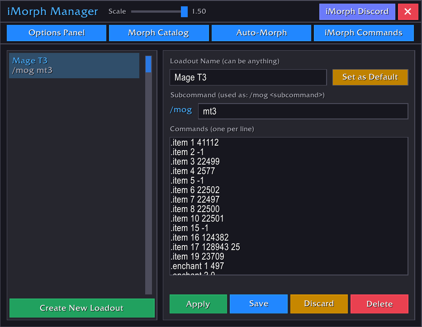Switch to the Options Panel tab
Image resolution: width=422 pixels, height=327 pixels.
click(x=57, y=33)
